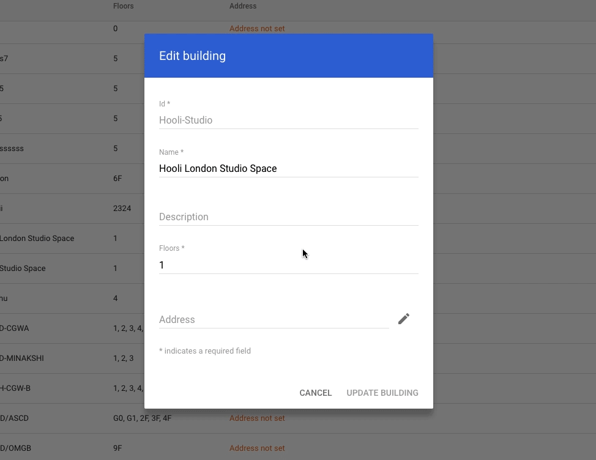596x460 pixels.
Task: Click the Edit building dialog title
Action: click(x=192, y=56)
